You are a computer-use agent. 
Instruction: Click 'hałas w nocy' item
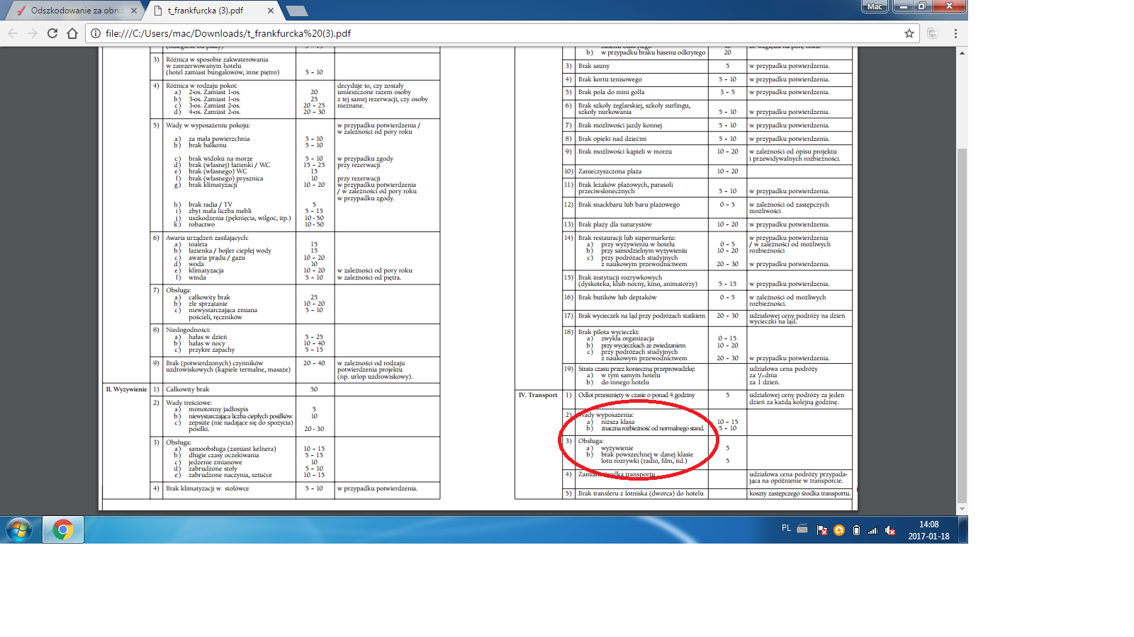[207, 343]
